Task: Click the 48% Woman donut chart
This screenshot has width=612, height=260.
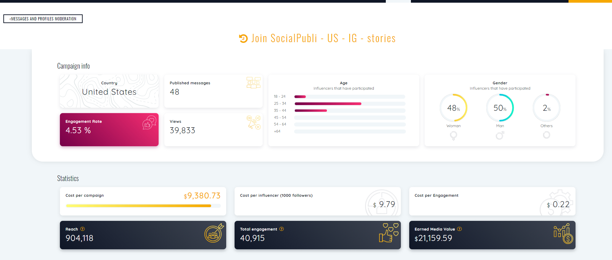Action: [x=453, y=108]
